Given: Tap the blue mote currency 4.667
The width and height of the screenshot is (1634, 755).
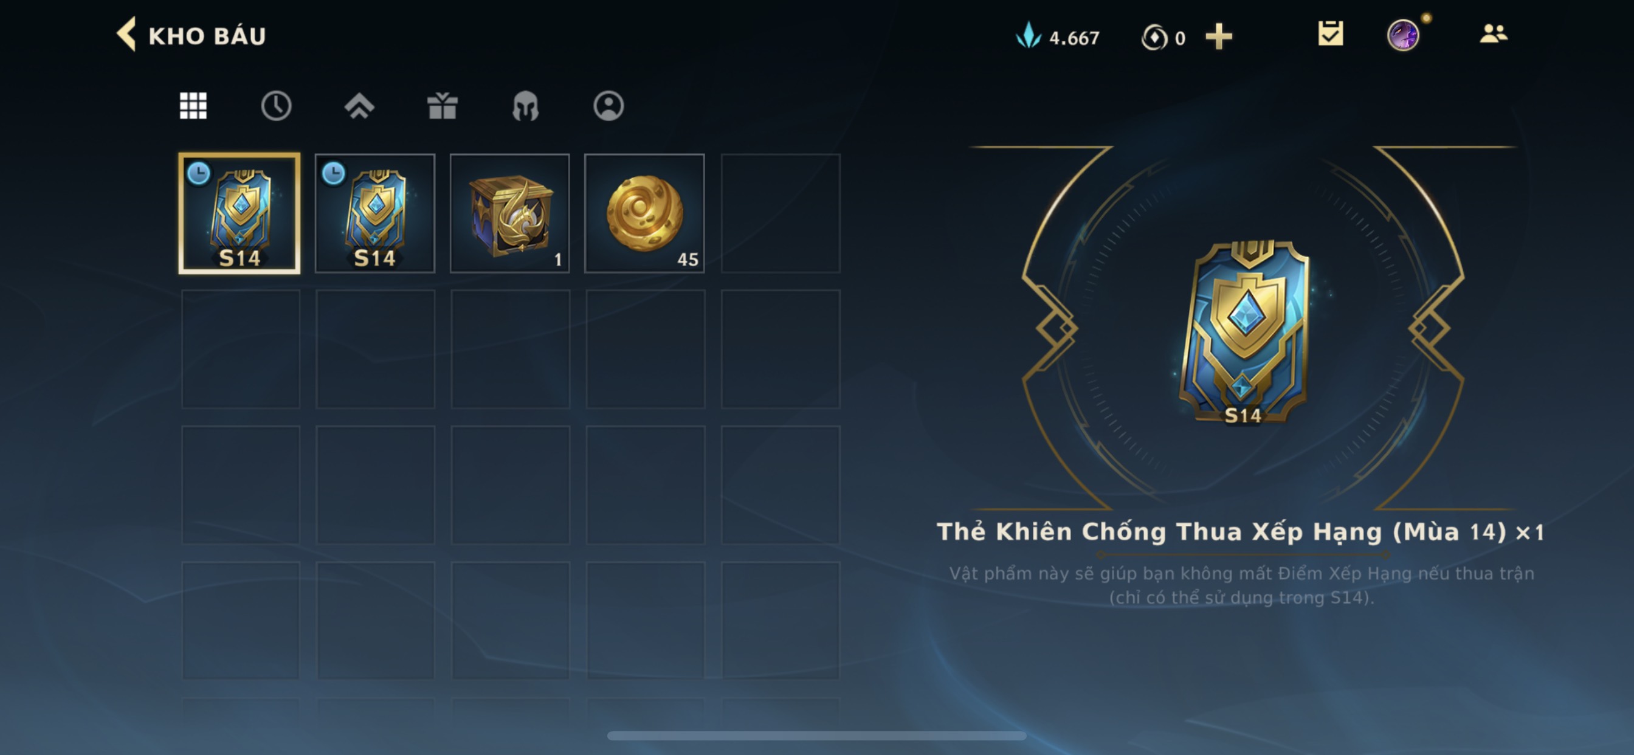Looking at the screenshot, I should [x=1058, y=37].
